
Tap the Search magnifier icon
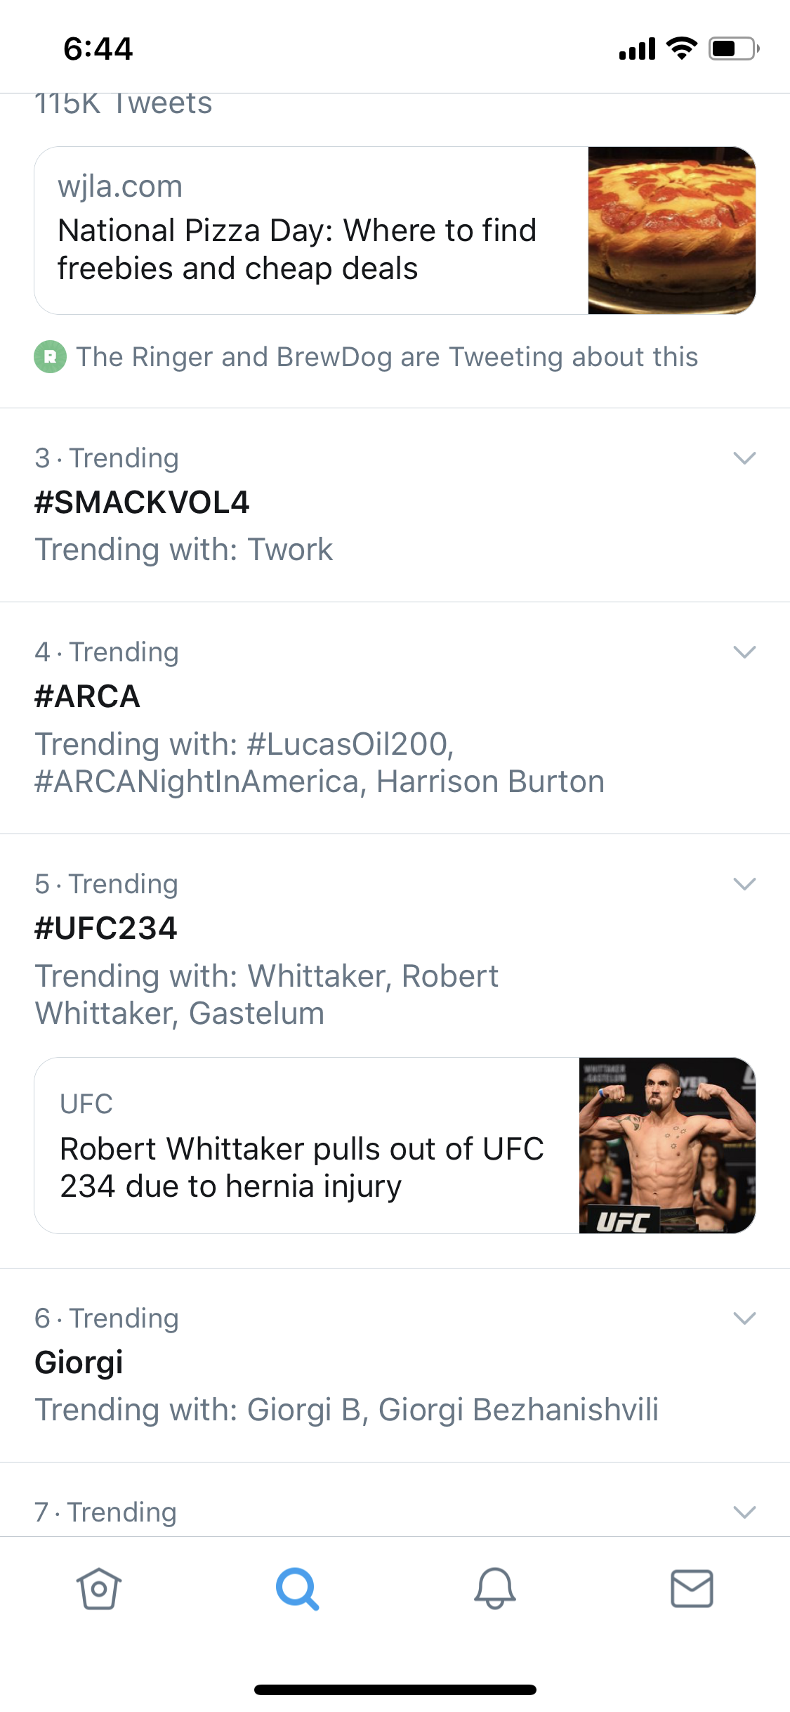[297, 1588]
